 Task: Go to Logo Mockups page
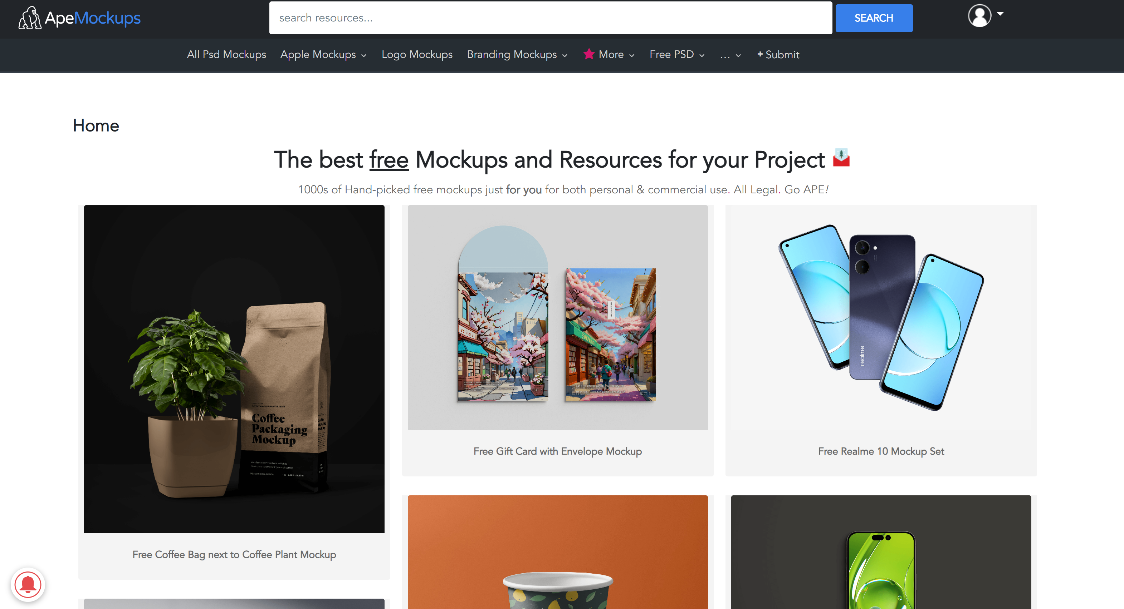pos(417,54)
